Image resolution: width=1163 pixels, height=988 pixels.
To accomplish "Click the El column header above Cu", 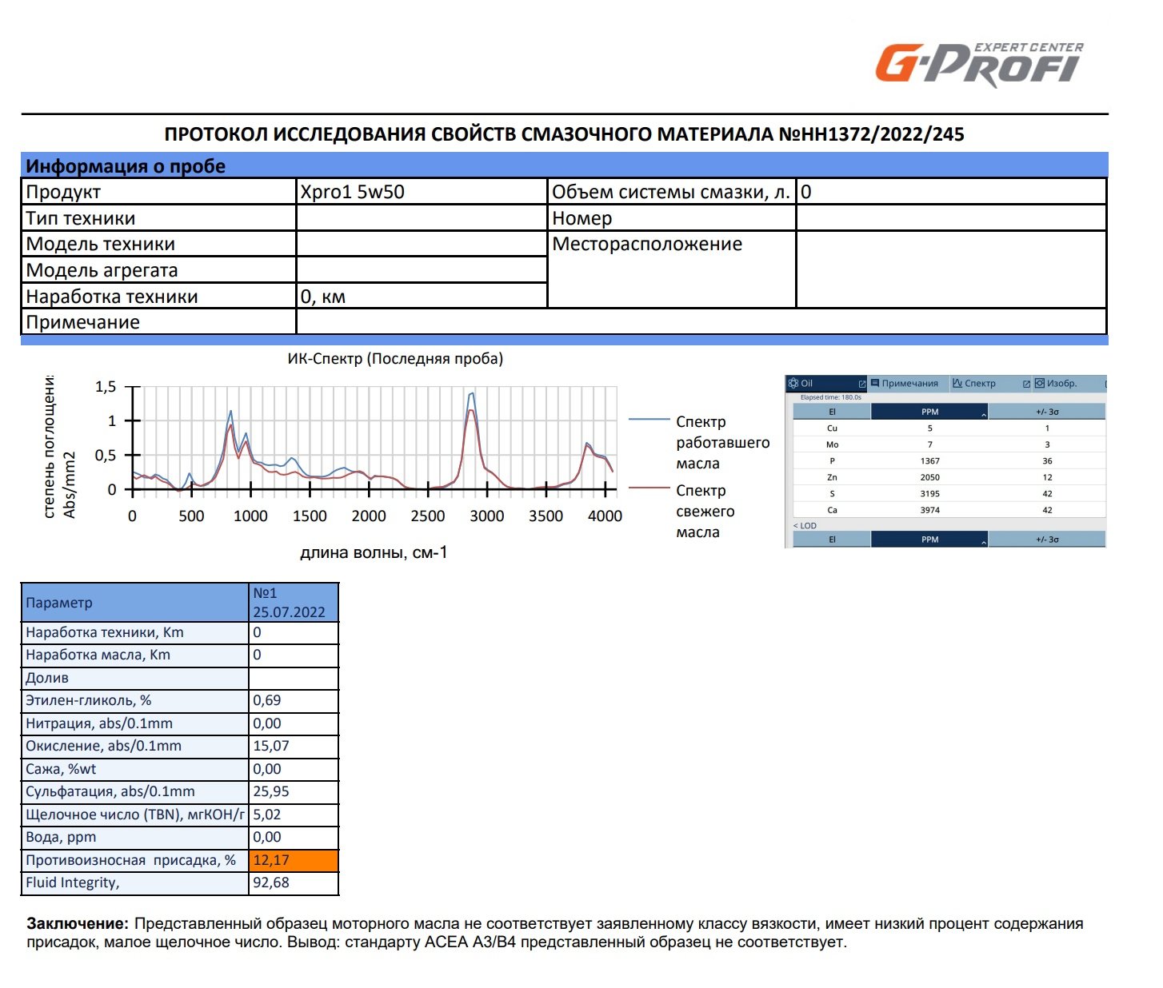I will click(832, 412).
